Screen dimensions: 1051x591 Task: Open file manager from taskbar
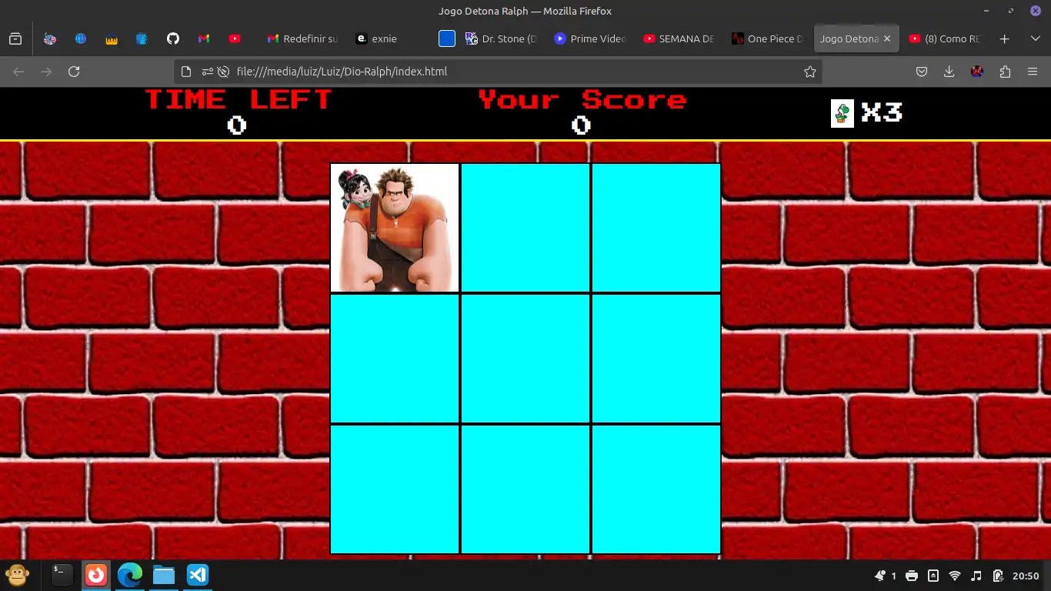(164, 575)
